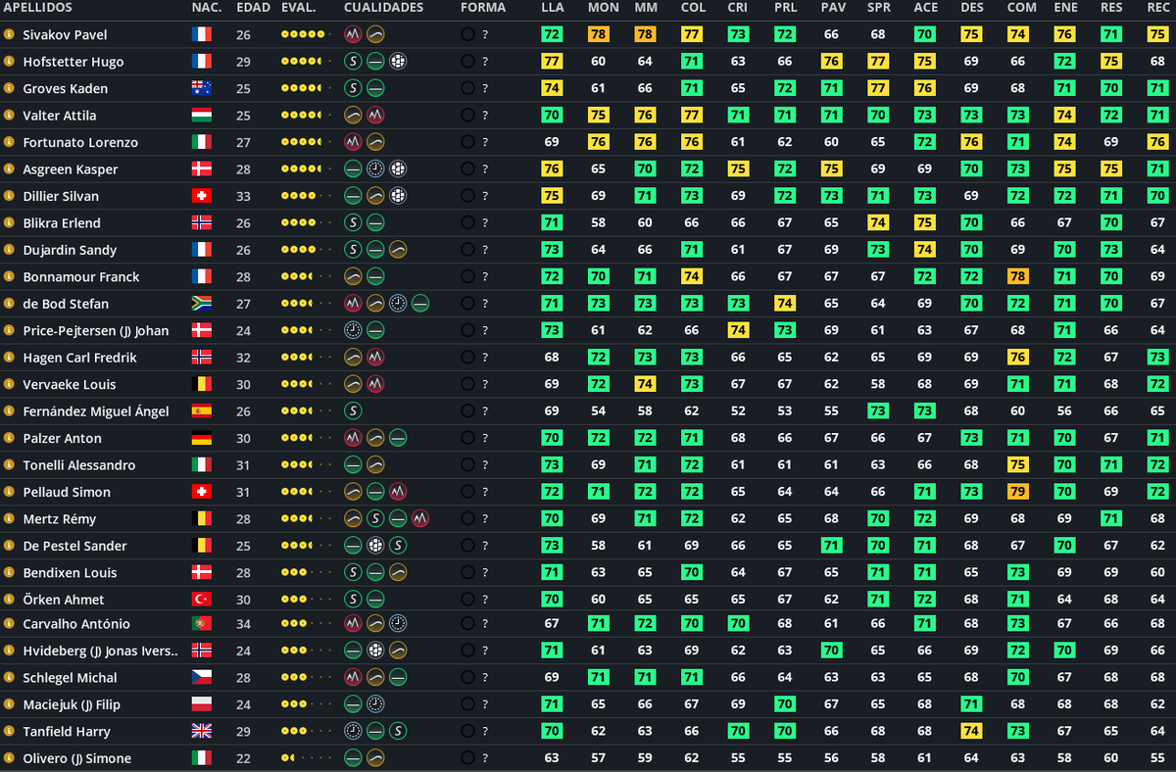Screen dimensions: 1176x772
Task: Click Asgreen Kasper's cobbles quality icon
Action: [x=398, y=169]
